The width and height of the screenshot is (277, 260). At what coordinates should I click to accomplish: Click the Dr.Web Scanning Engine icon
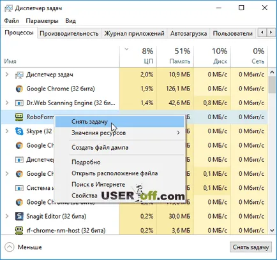[19, 103]
